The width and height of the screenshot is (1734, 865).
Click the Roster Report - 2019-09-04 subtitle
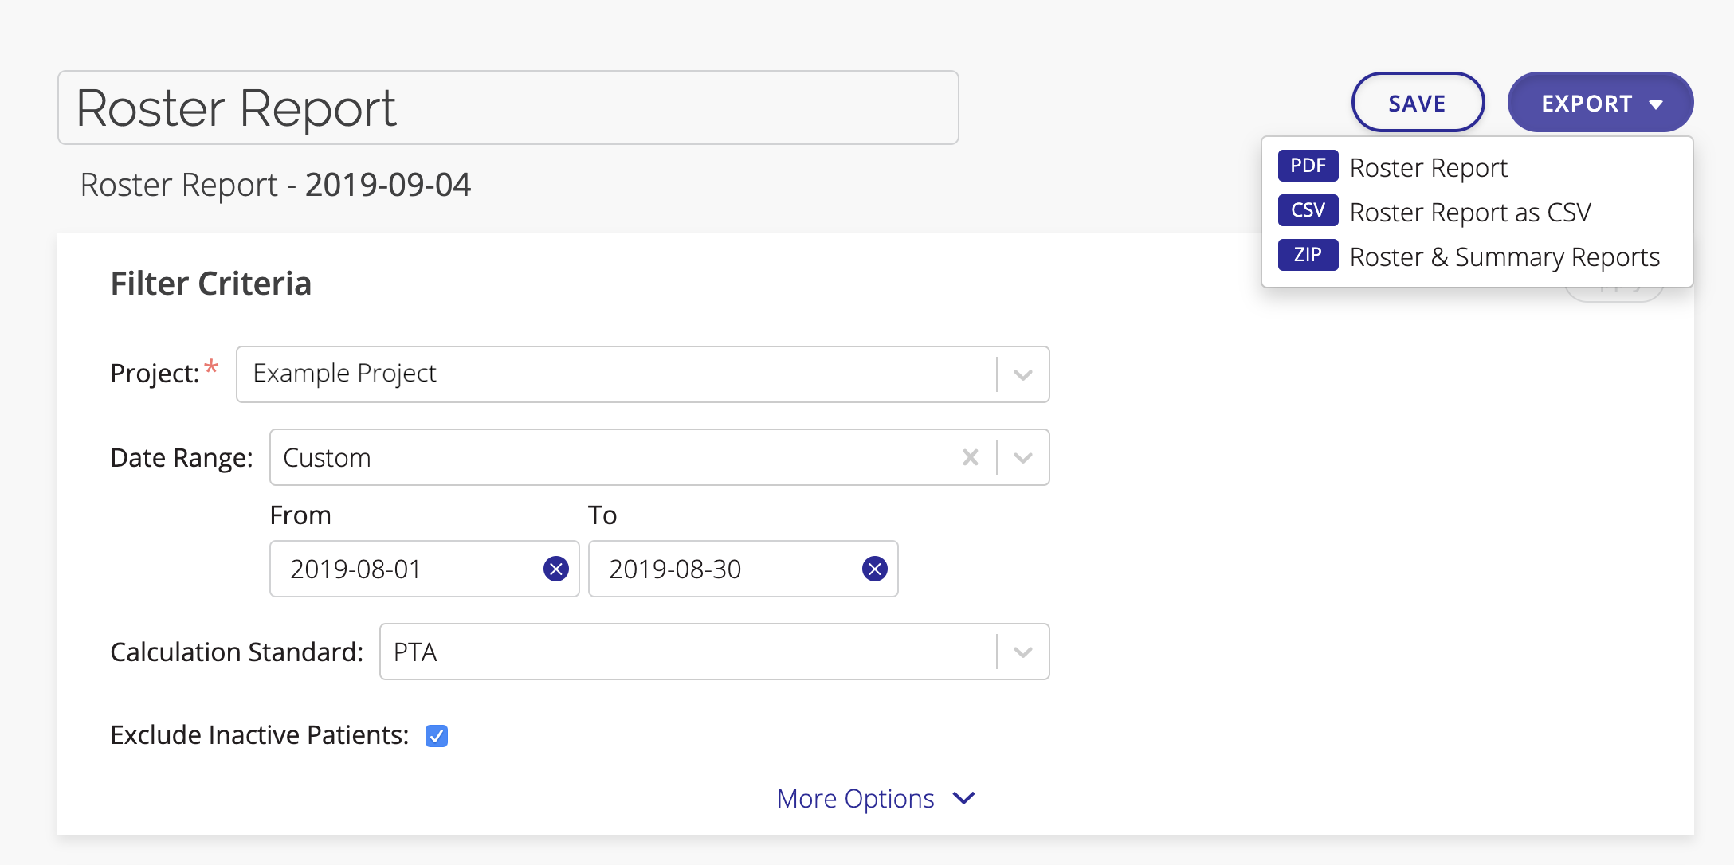(276, 185)
